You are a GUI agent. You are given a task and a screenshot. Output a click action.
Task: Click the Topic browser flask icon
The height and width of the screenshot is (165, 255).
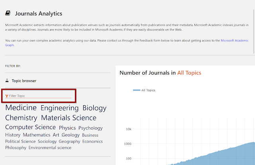7,81
